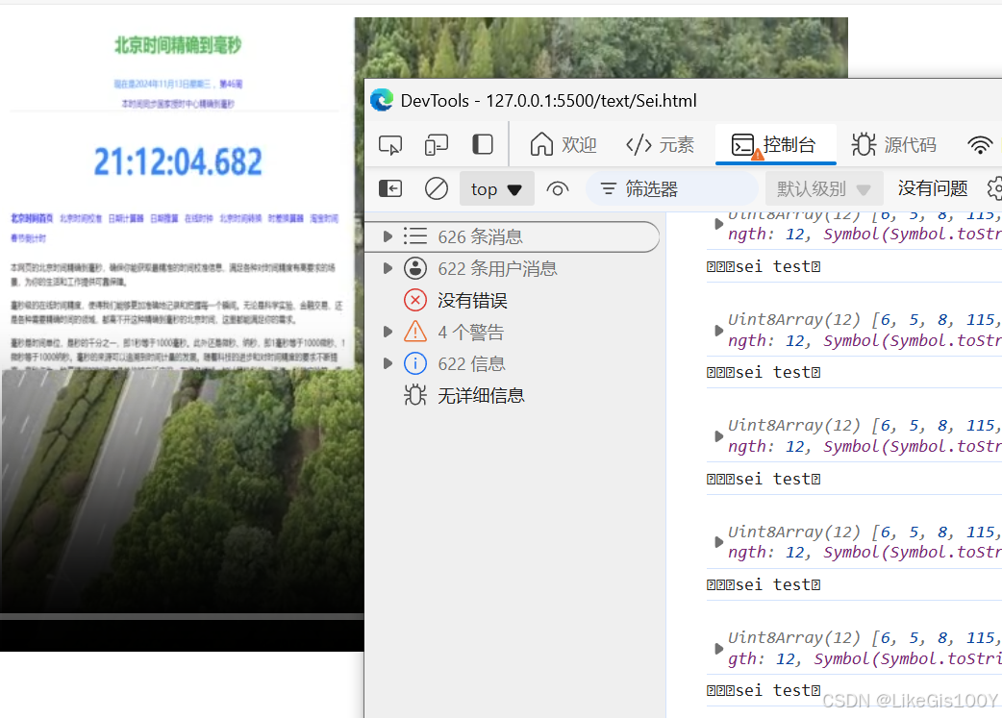Screen dimensions: 1002x718
Task: Clear the console with the circle-slash icon
Action: coord(436,188)
